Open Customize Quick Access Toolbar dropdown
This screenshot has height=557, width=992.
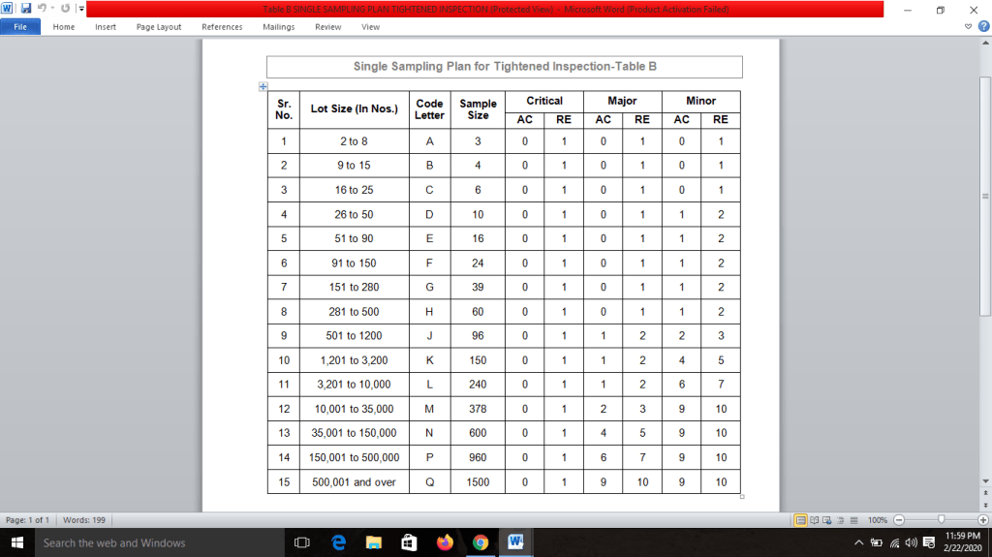[x=81, y=9]
